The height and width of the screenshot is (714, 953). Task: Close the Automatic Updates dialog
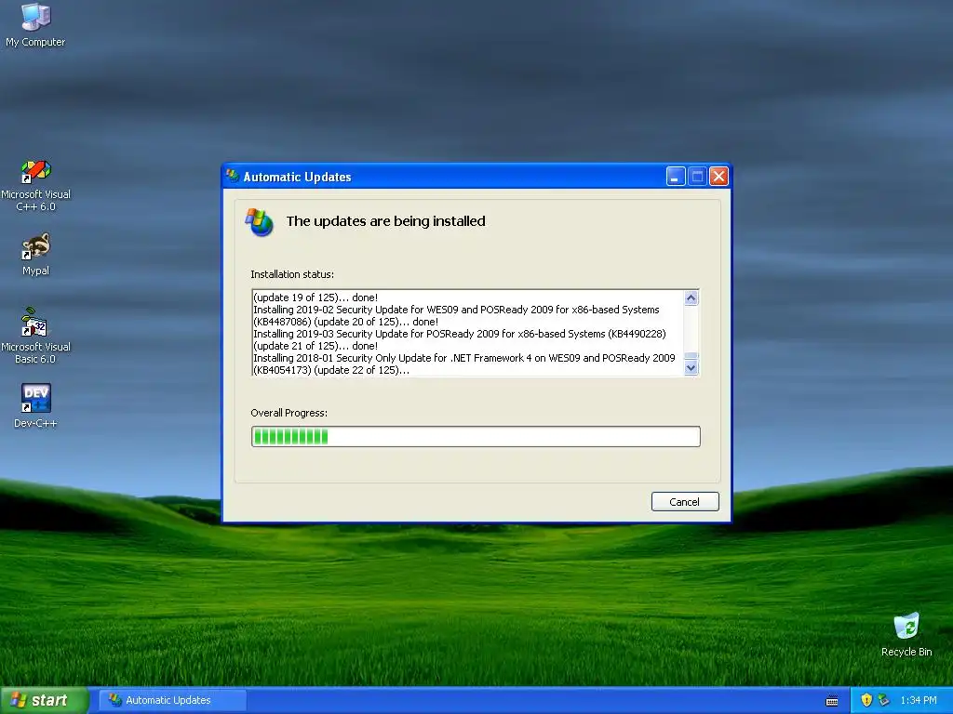click(x=719, y=176)
